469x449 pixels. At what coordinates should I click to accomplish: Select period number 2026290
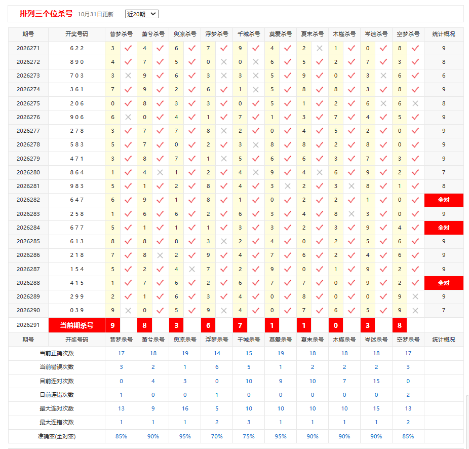28,311
